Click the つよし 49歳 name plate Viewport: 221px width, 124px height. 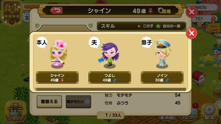pyautogui.click(x=110, y=77)
